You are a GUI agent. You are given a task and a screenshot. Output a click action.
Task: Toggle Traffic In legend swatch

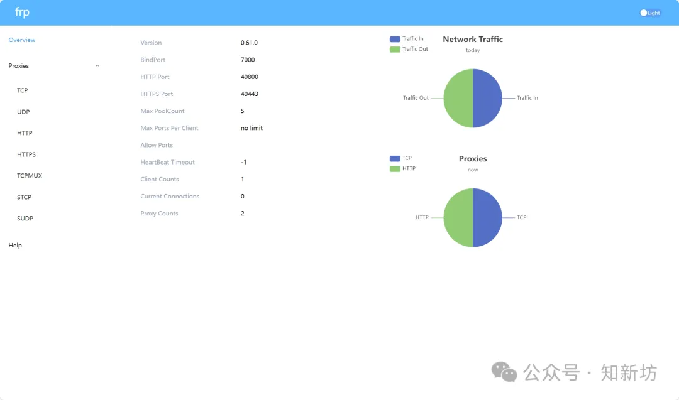(x=395, y=39)
